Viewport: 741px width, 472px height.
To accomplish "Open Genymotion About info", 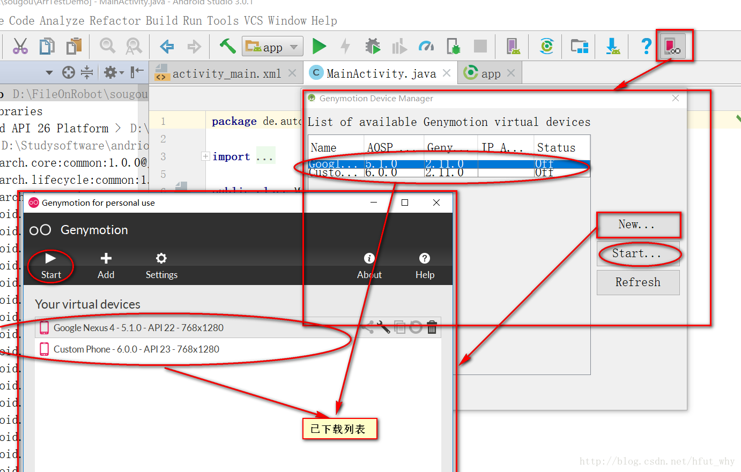I will pos(369,266).
